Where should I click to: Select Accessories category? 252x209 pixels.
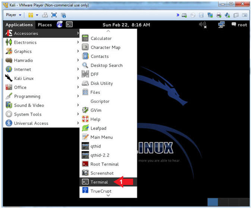[41, 33]
